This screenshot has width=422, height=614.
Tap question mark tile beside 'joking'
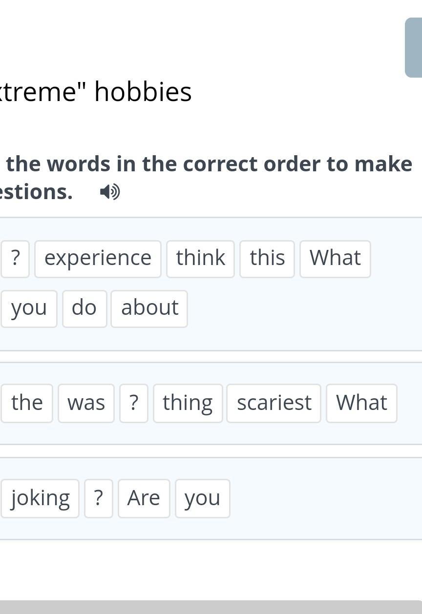[x=99, y=498]
